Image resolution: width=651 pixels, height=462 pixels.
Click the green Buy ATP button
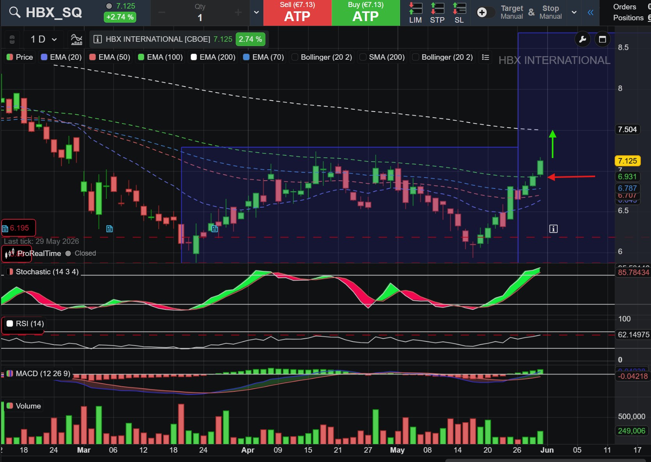366,13
